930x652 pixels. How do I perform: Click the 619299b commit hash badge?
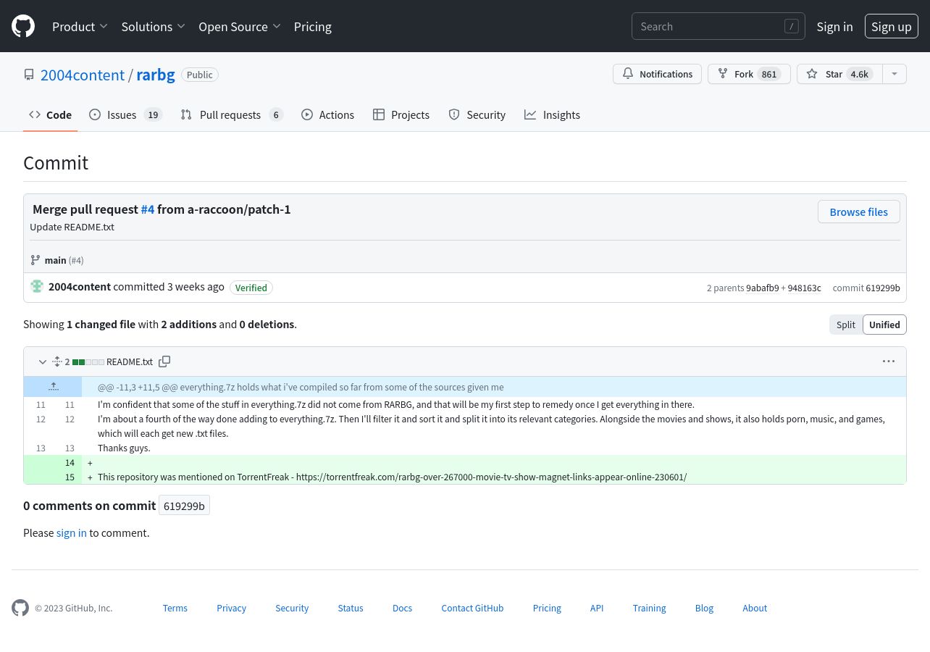click(184, 506)
